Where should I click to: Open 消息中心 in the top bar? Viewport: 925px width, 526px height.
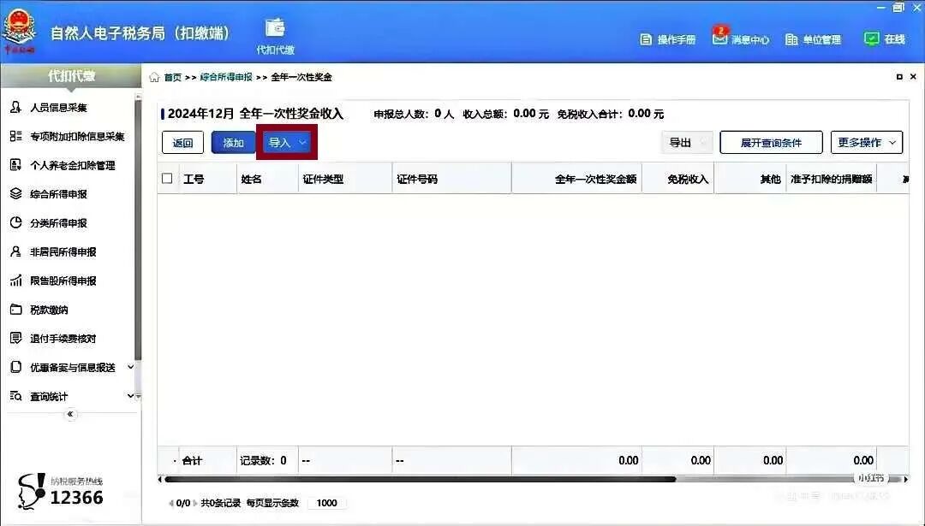(x=744, y=38)
